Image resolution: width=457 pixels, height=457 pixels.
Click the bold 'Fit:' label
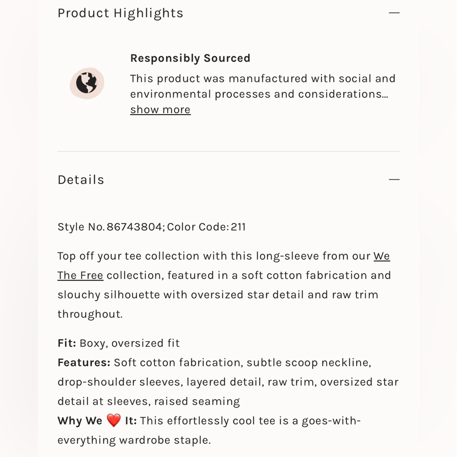[67, 343]
